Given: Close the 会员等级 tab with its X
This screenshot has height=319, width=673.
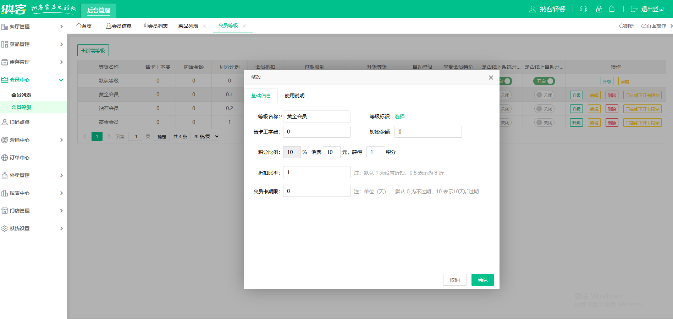Looking at the screenshot, I should [244, 25].
